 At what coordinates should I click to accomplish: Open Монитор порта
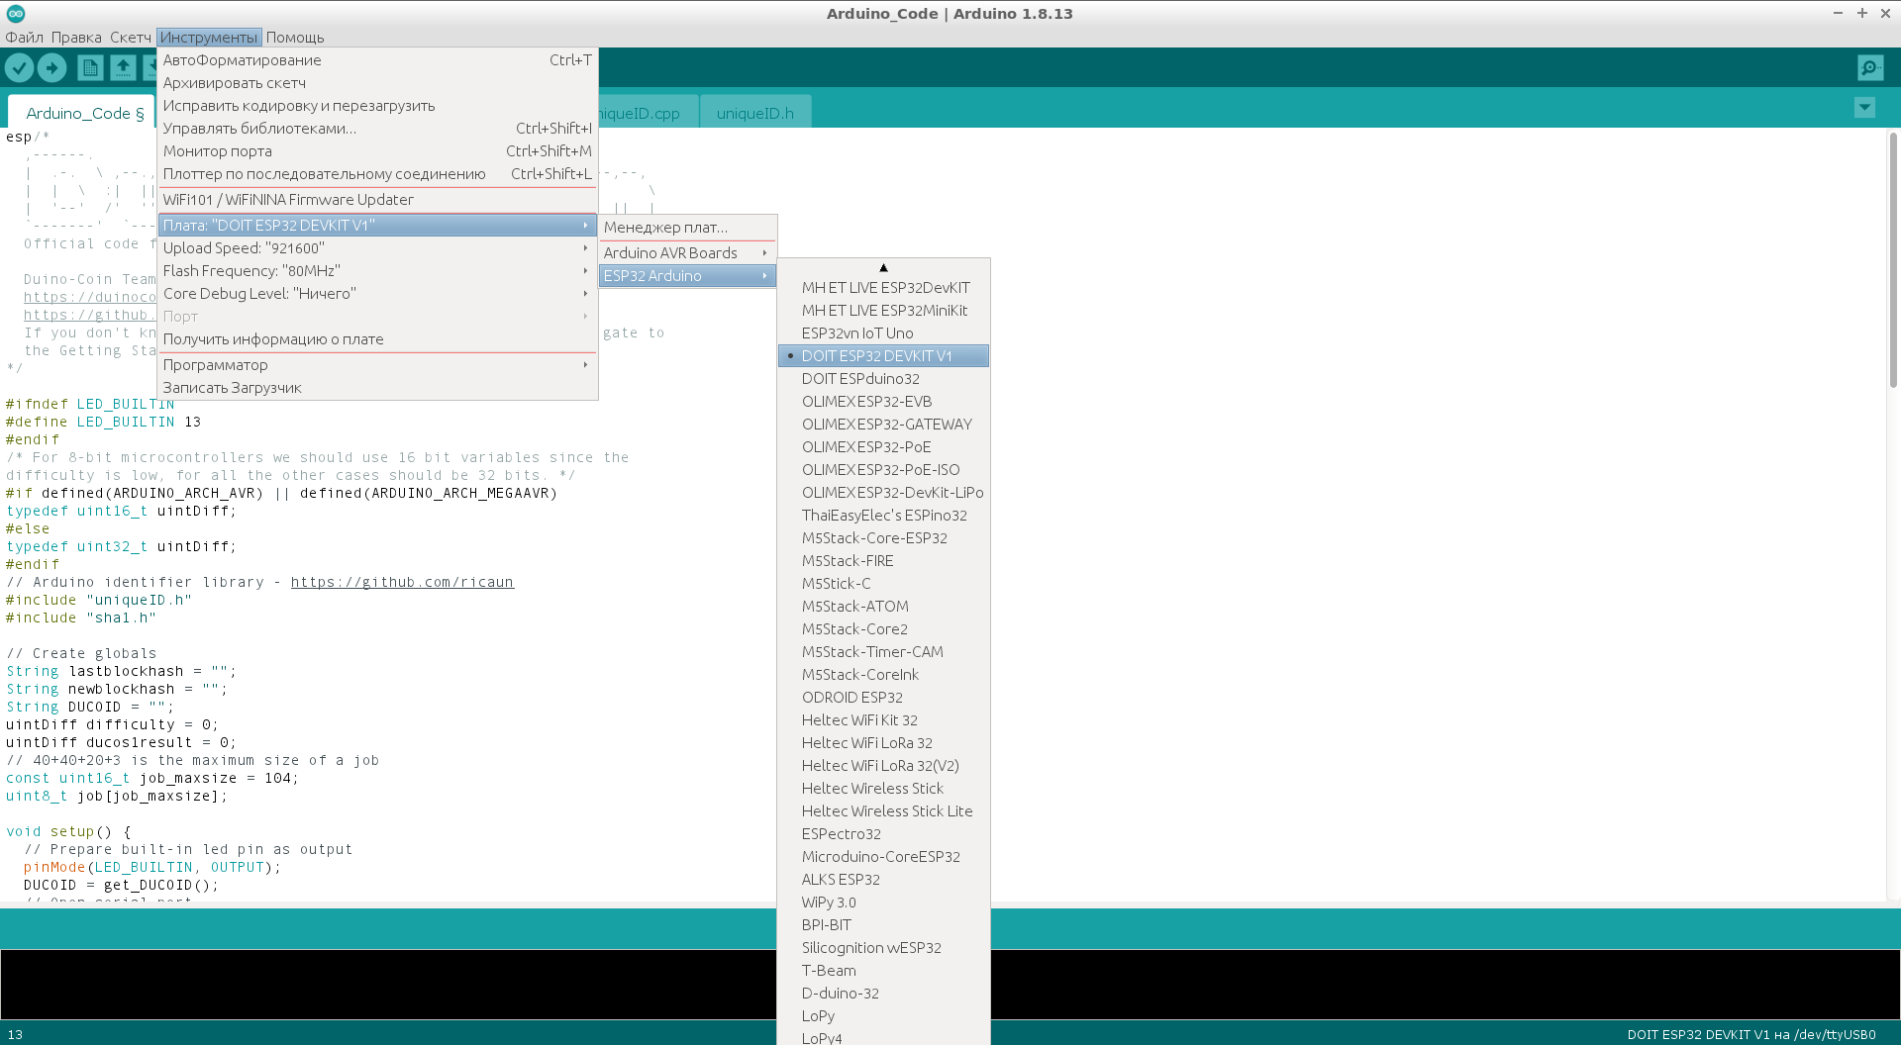377,150
